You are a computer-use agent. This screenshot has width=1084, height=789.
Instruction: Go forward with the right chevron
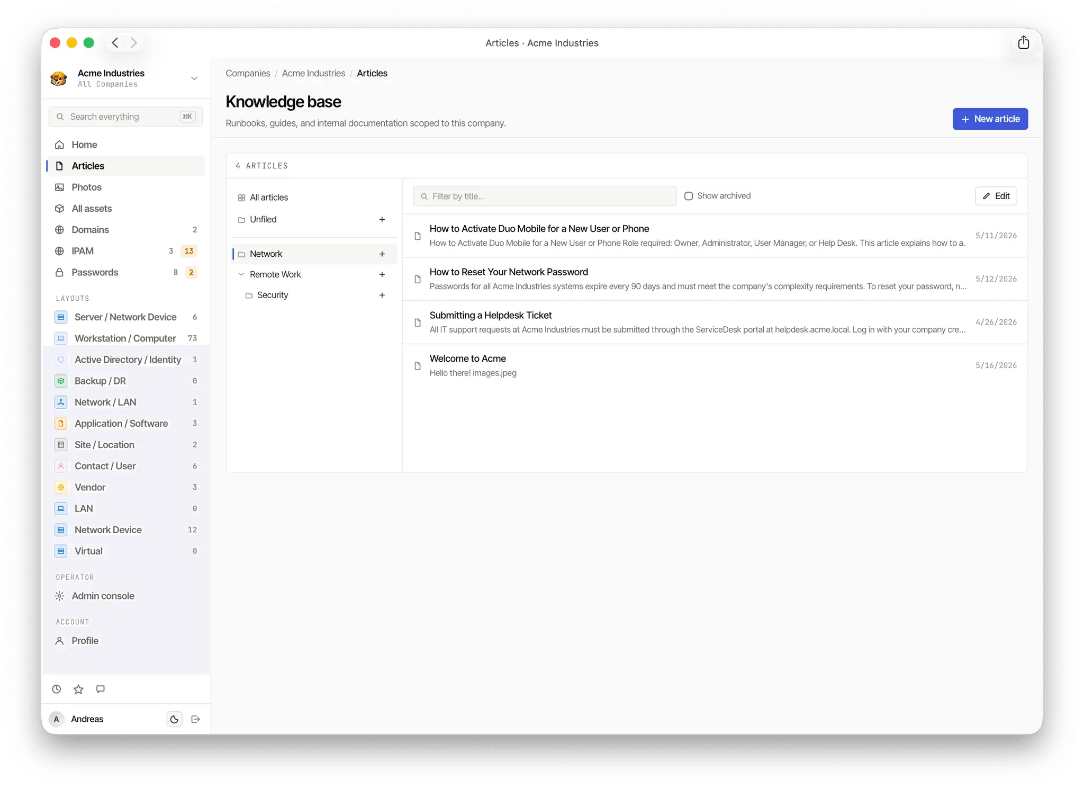(134, 42)
